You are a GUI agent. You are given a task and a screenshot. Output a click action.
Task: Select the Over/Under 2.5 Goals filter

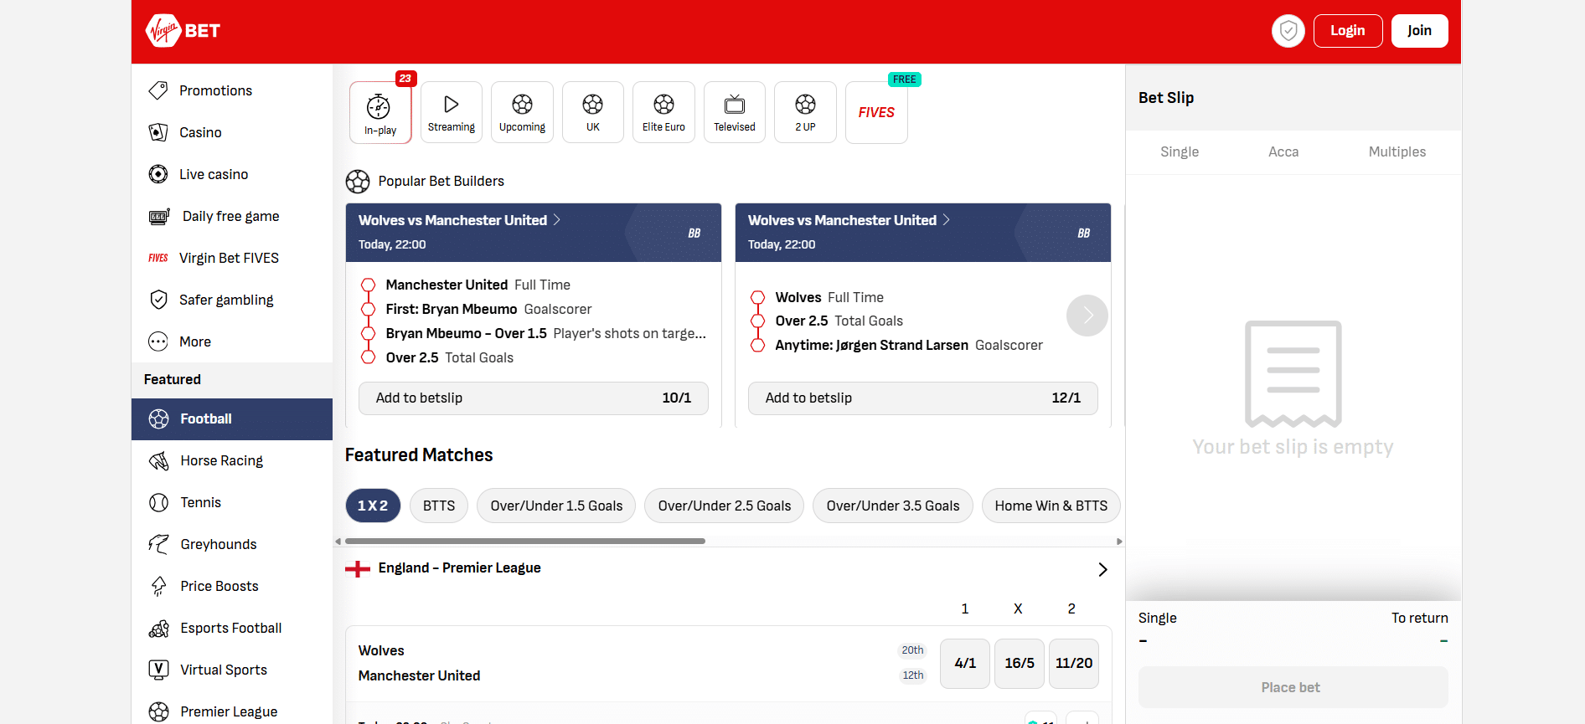725,506
